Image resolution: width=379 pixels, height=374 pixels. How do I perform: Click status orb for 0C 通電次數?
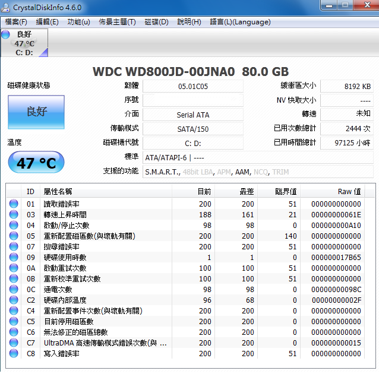[14, 289]
